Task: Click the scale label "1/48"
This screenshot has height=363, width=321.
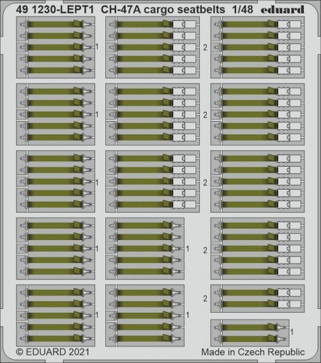Action: [243, 10]
